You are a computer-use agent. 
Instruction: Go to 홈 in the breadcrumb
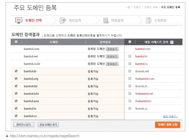coord(129,7)
